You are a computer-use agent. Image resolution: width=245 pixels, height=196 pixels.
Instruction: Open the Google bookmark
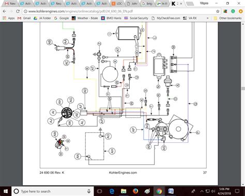pos(62,18)
